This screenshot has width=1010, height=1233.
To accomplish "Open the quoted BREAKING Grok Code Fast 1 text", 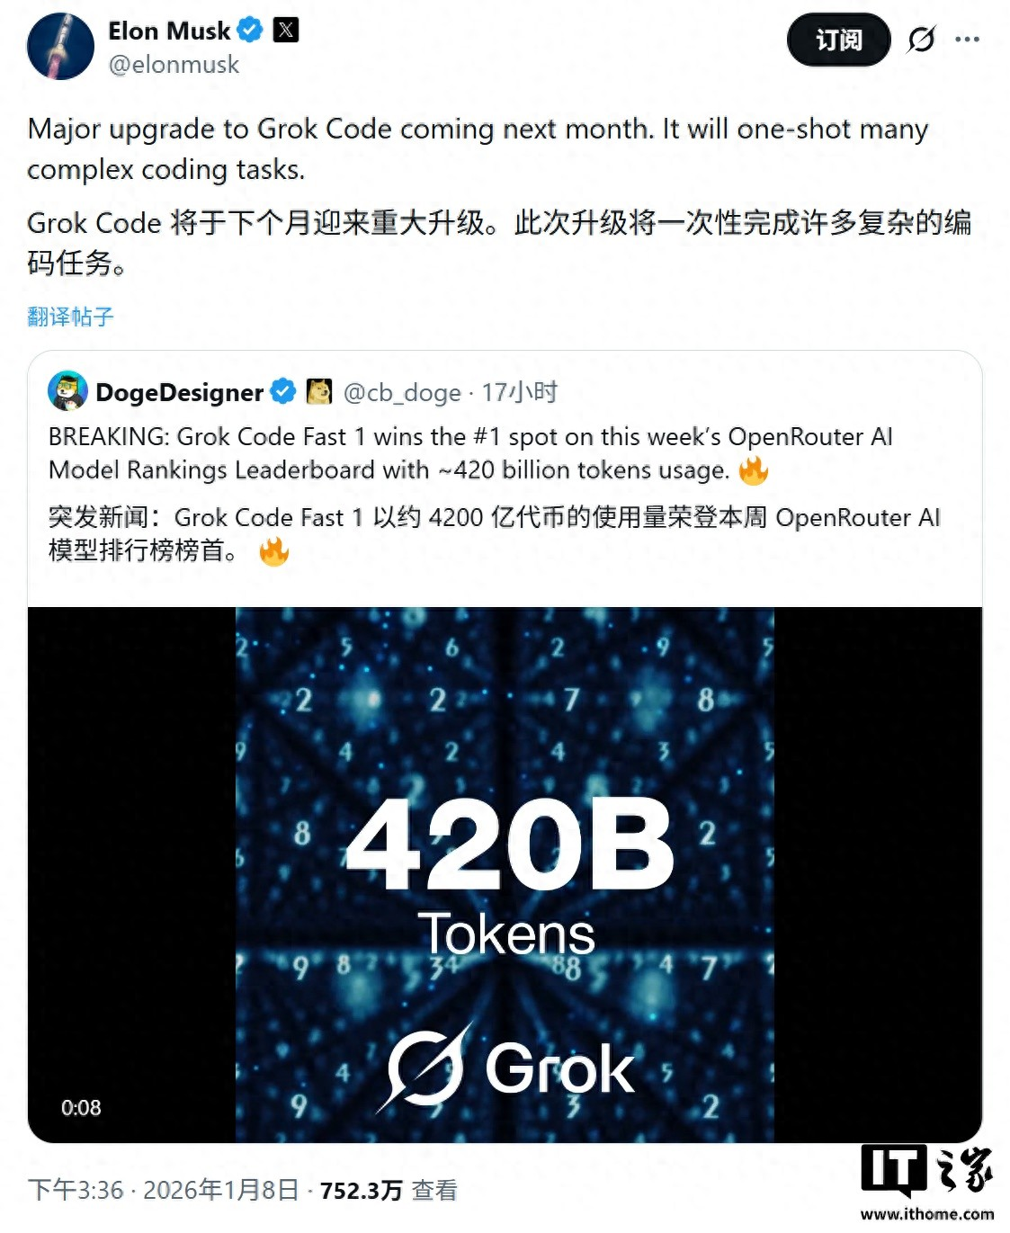I will click(x=470, y=453).
